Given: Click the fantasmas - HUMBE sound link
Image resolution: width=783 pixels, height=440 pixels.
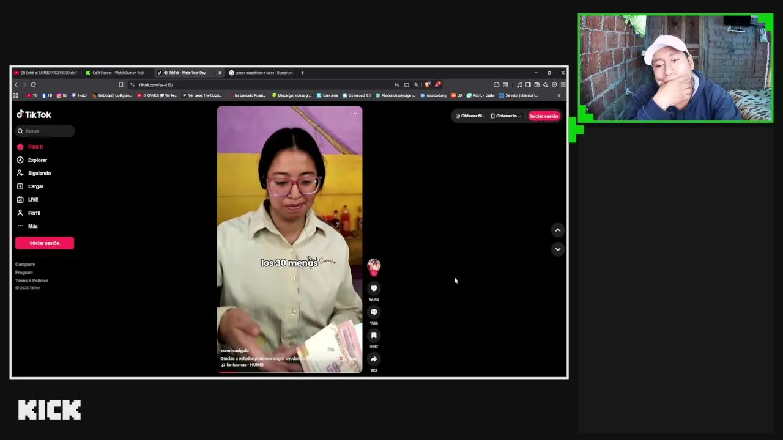Looking at the screenshot, I should click(243, 365).
